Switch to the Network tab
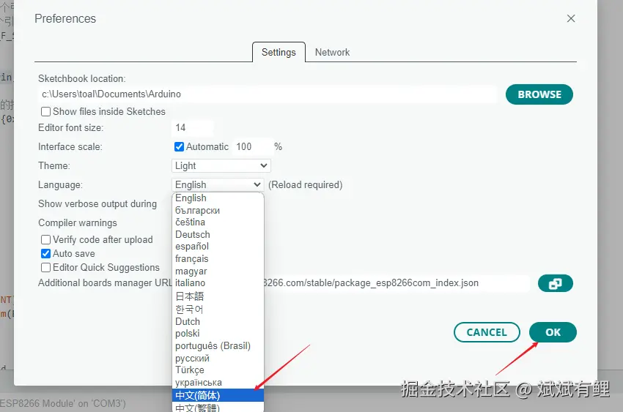Screen dimensions: 623x412 [x=332, y=53]
